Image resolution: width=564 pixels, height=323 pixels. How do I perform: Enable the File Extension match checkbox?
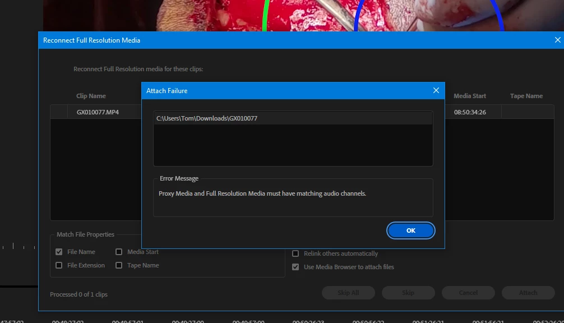tap(59, 265)
